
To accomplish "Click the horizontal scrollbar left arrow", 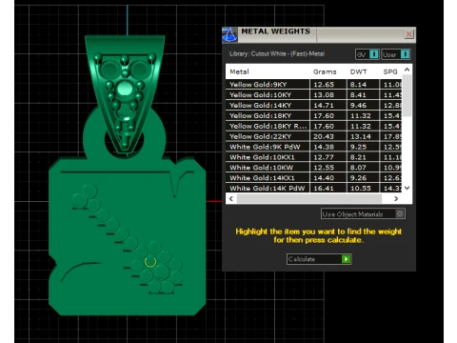I will point(231,198).
